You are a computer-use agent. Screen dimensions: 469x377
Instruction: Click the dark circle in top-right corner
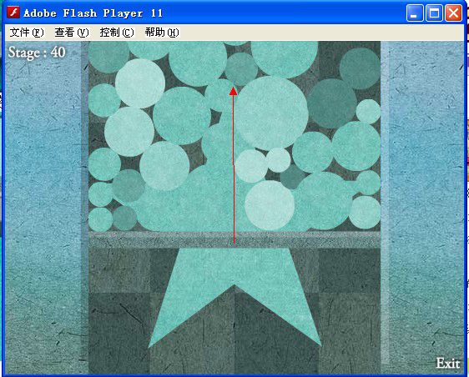[360, 68]
